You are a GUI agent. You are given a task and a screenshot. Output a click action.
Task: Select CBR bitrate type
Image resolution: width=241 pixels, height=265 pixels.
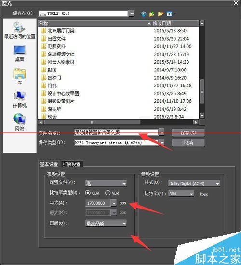tap(88, 193)
